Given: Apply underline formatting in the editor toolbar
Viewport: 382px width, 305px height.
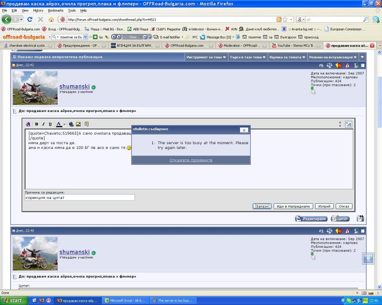Looking at the screenshot, I should 50,124.
